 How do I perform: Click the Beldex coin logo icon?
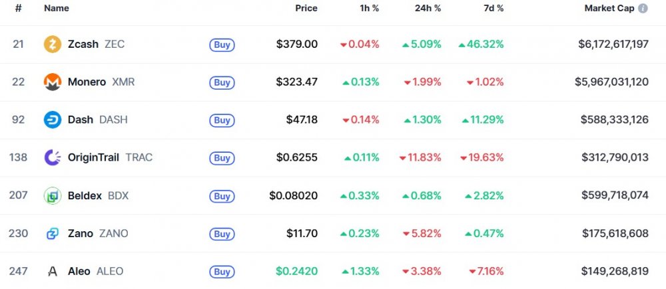pyautogui.click(x=53, y=196)
